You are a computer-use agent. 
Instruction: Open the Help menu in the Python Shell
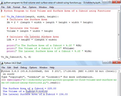52,68
